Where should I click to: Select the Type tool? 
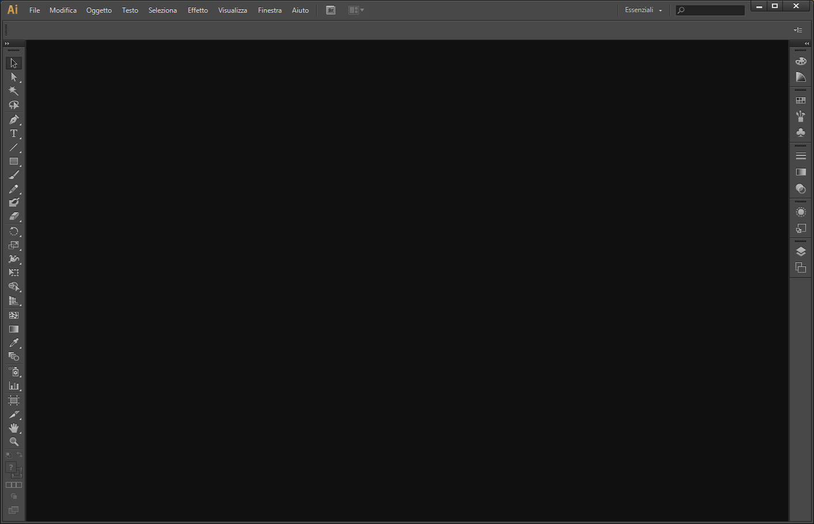(x=14, y=133)
